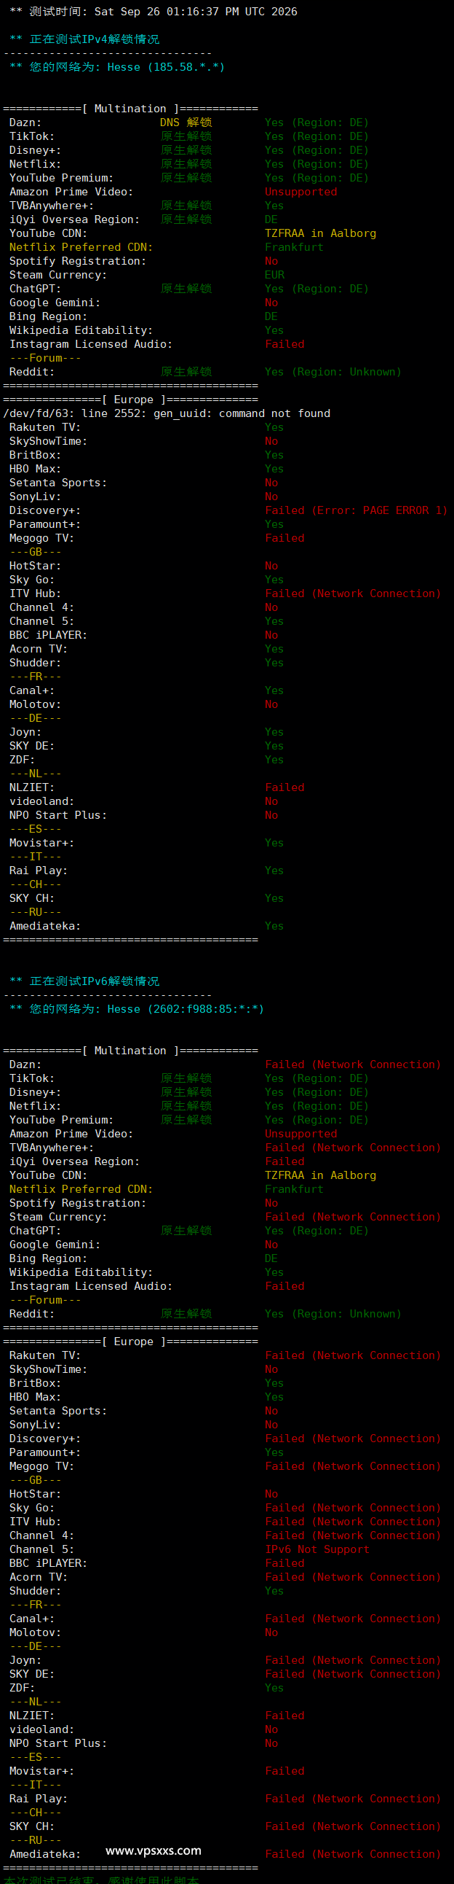Screen dimensions: 454x1884
Task: Select the 'Yes' result beside SKY DE
Action: point(274,746)
